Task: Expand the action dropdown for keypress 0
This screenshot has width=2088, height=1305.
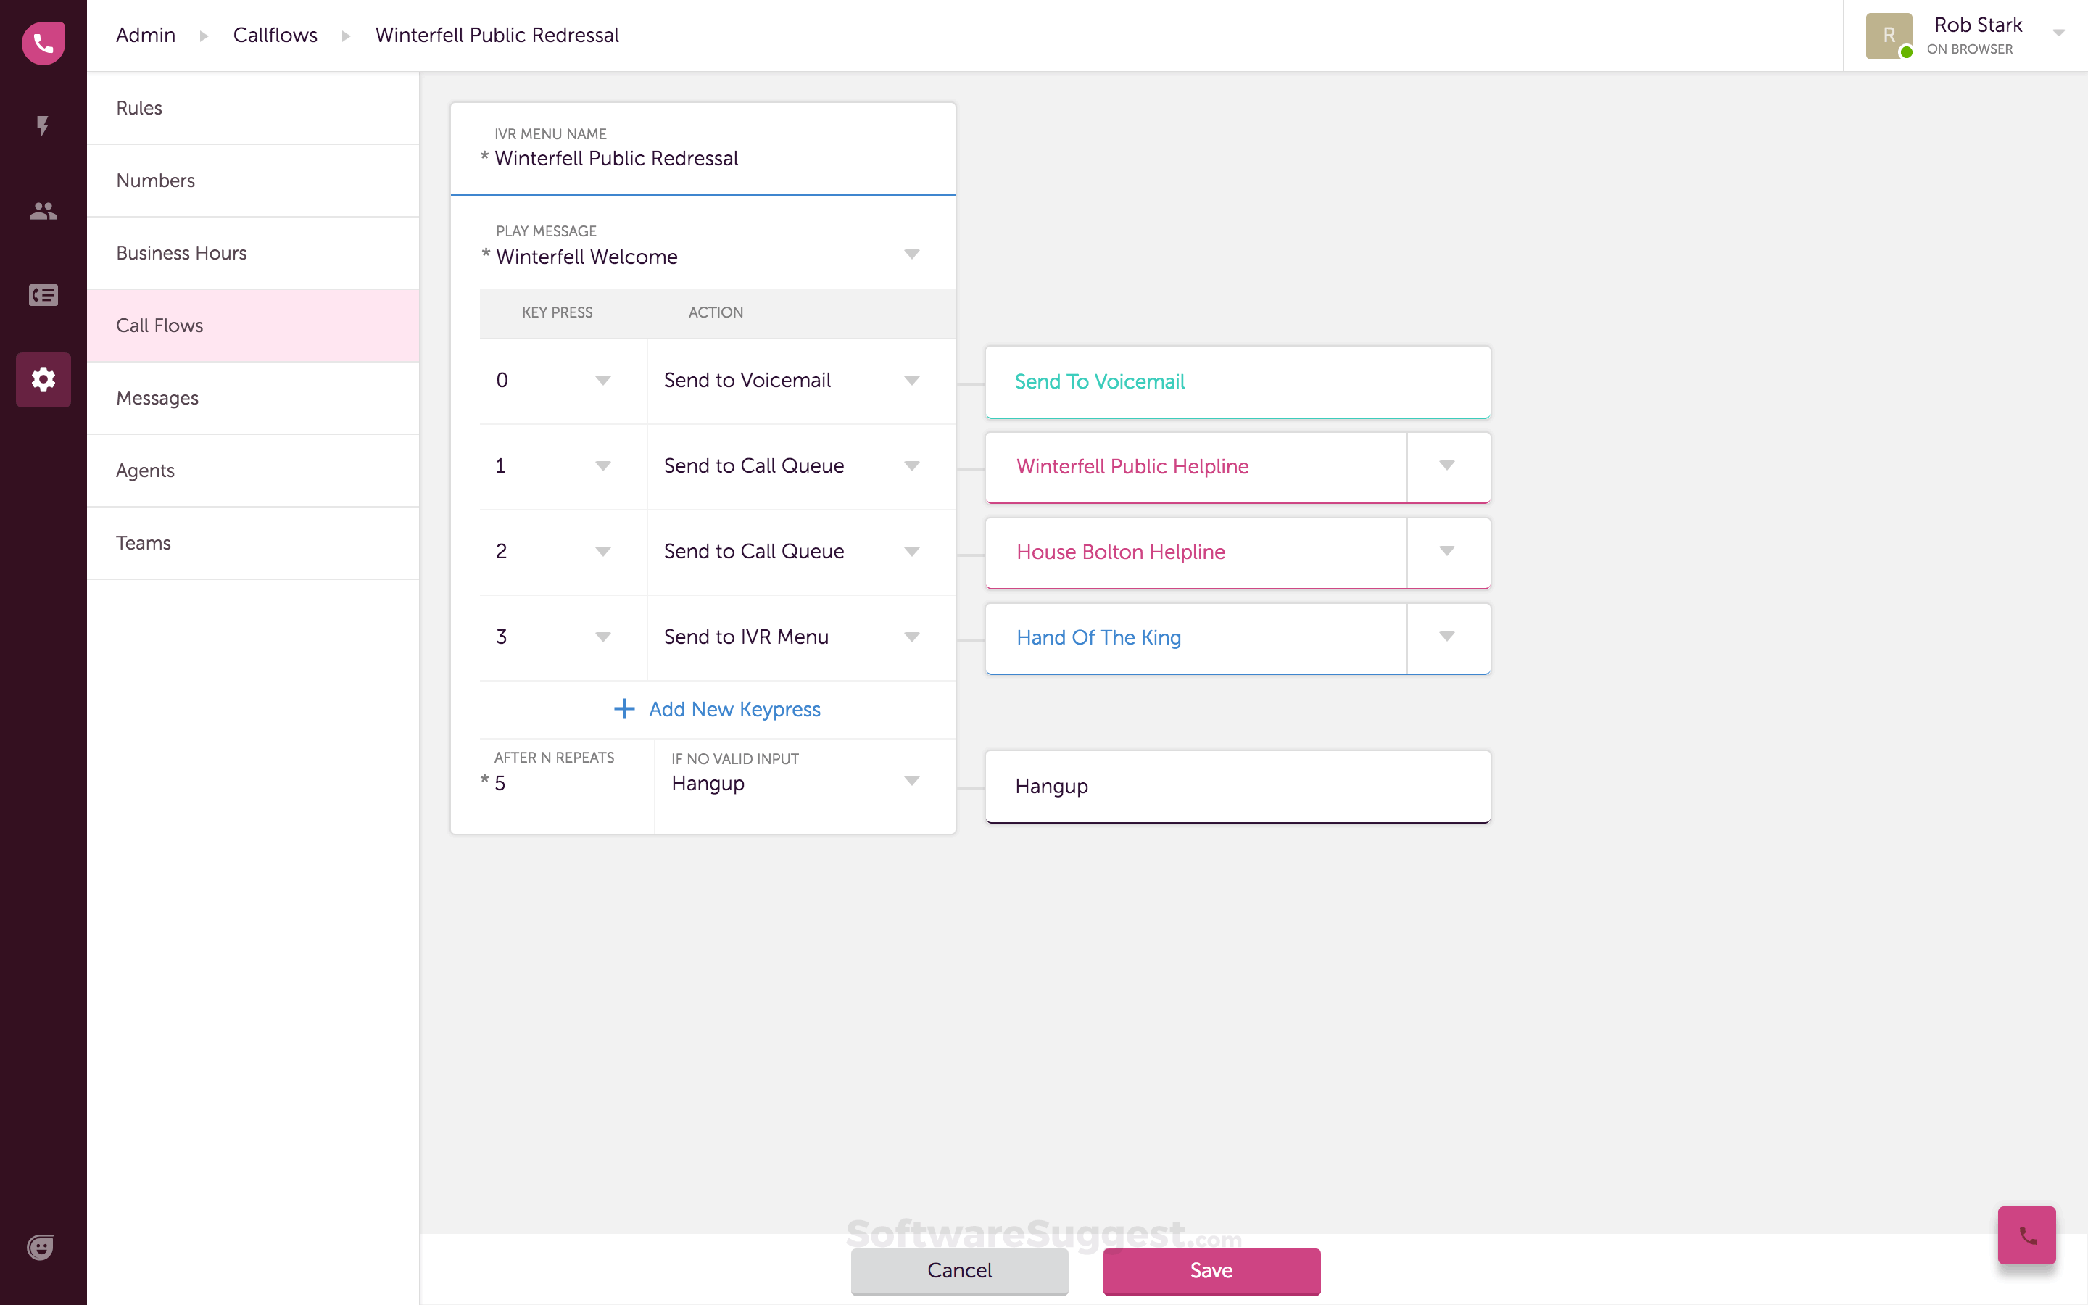Action: tap(912, 380)
